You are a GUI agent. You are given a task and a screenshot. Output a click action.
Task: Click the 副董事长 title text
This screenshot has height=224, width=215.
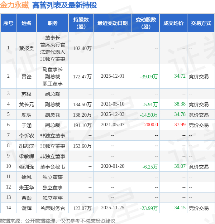pos(53,69)
